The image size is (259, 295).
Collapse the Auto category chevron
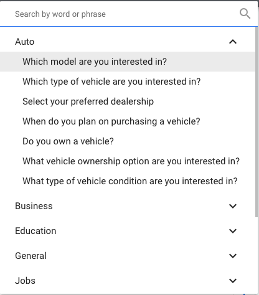pos(233,42)
